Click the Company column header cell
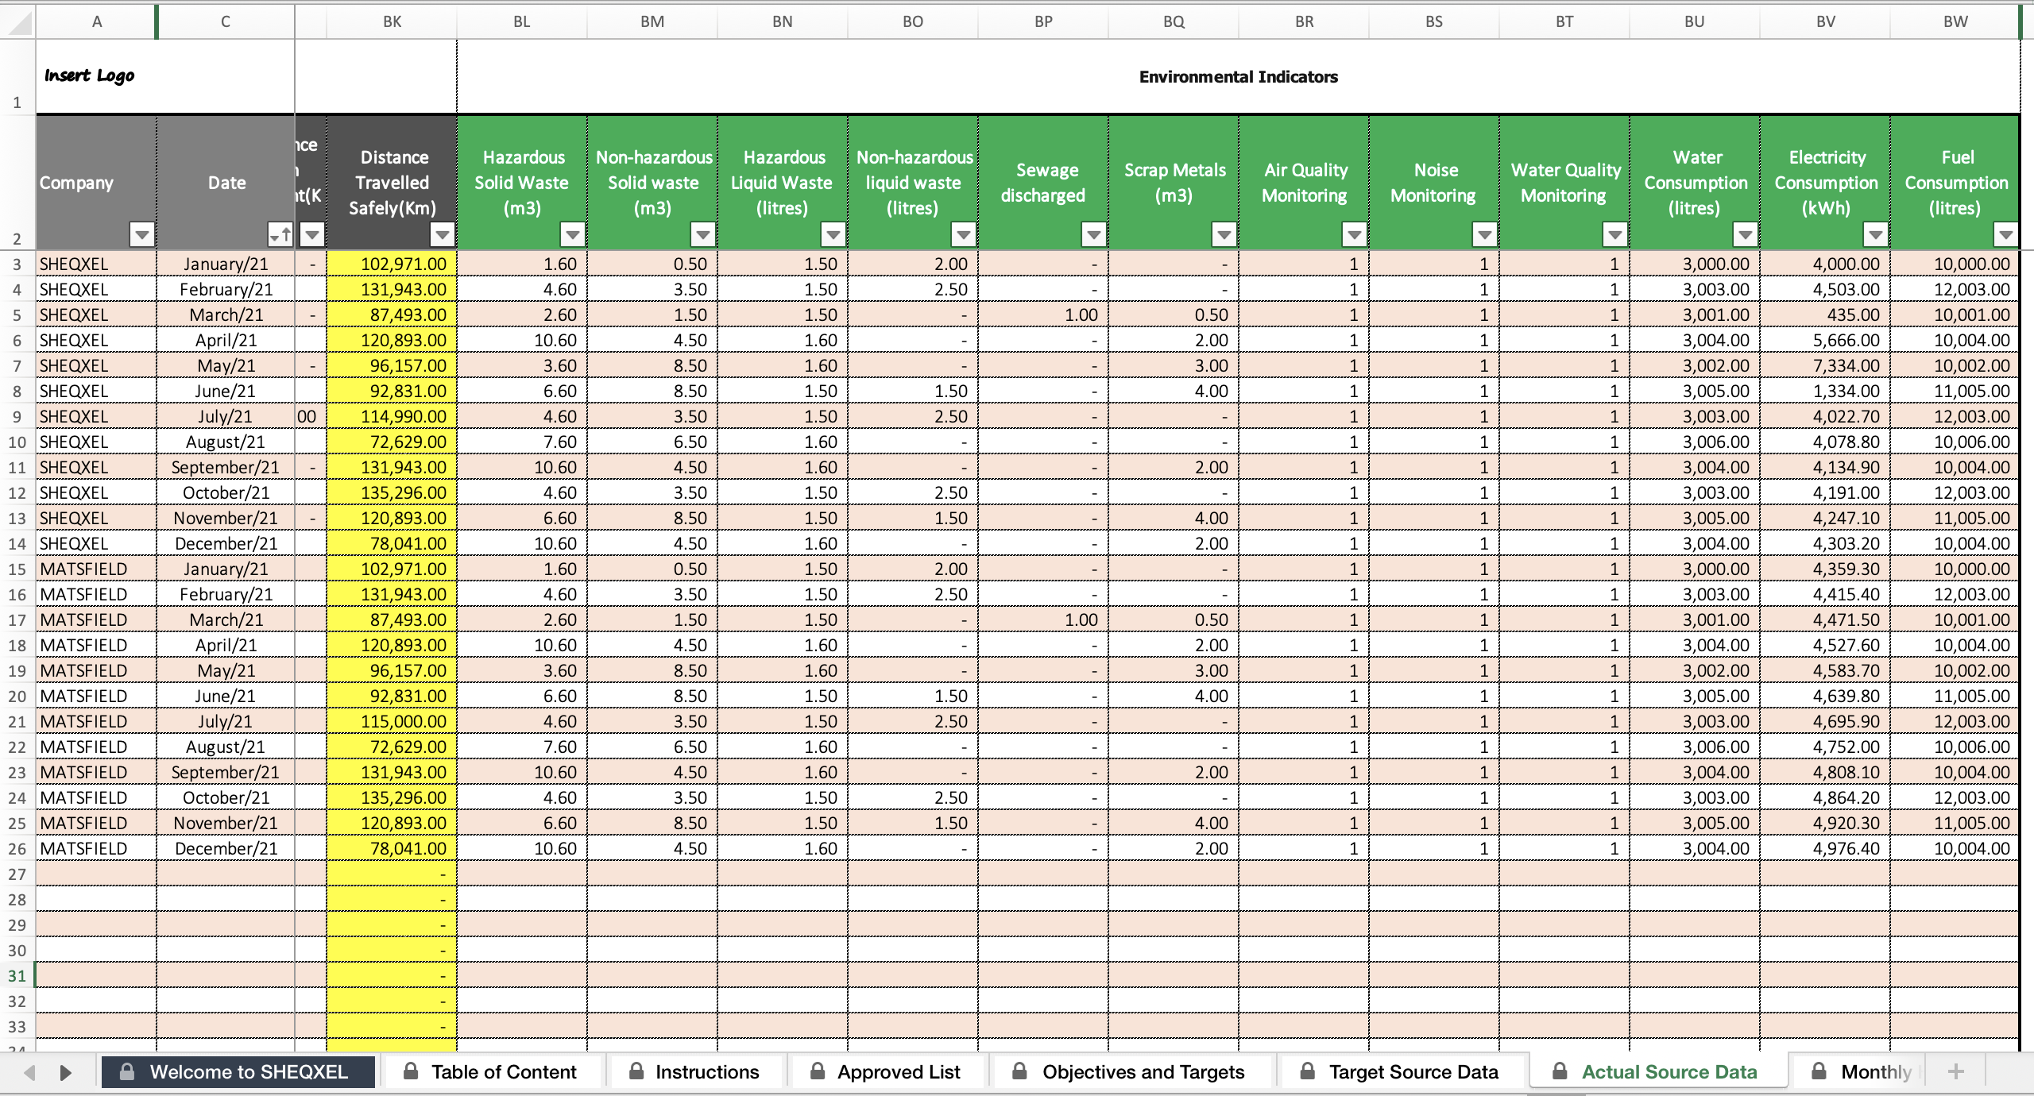2034x1096 pixels. click(x=96, y=183)
